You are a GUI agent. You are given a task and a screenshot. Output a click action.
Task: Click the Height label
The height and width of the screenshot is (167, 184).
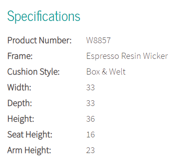click(x=21, y=119)
